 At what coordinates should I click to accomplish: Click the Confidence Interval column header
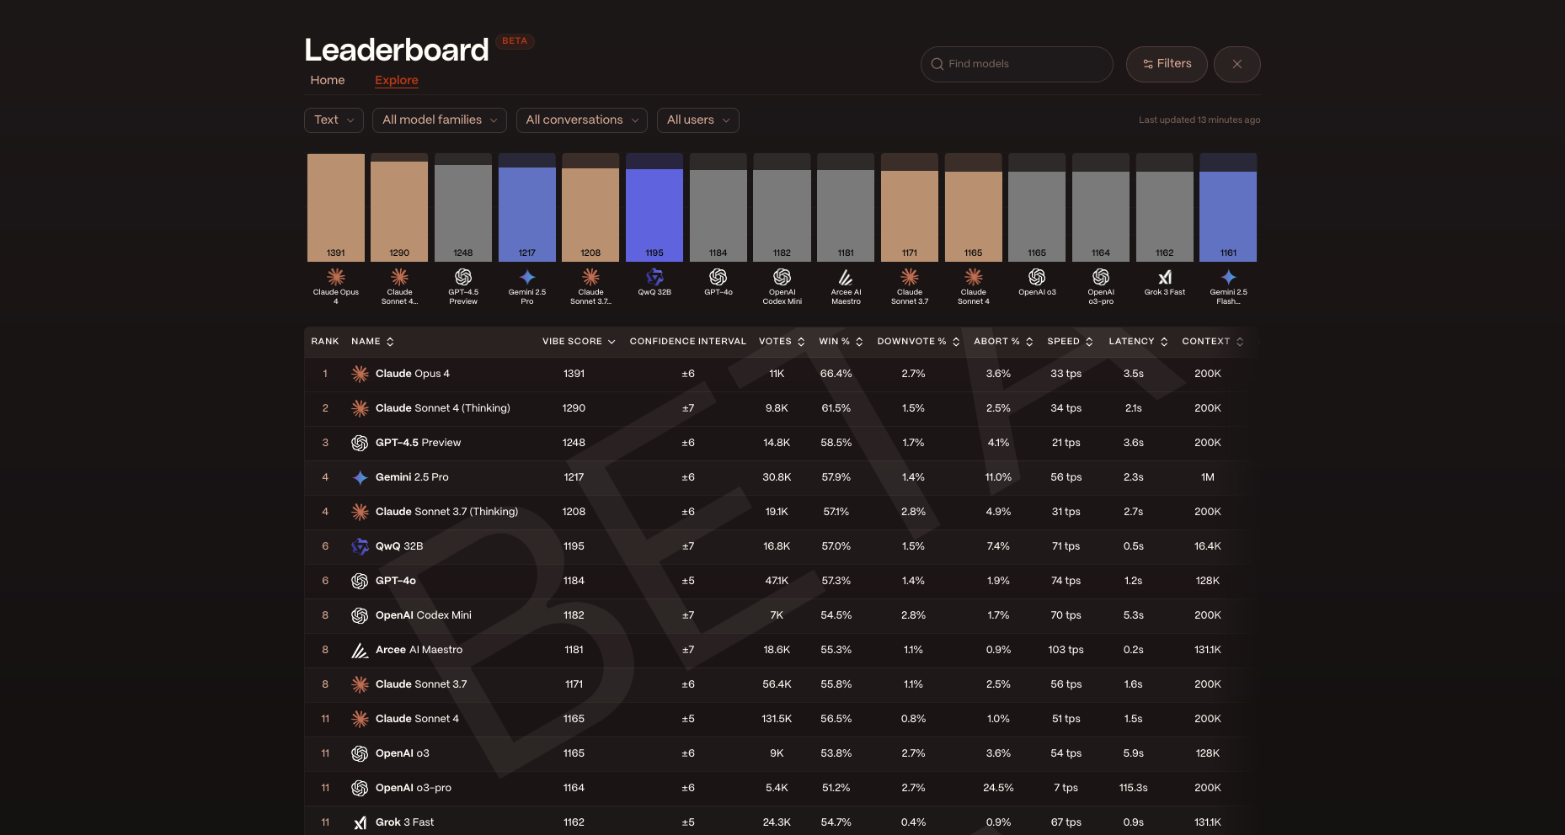click(687, 342)
